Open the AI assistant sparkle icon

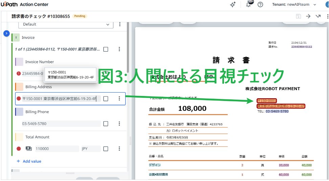click(x=233, y=4)
